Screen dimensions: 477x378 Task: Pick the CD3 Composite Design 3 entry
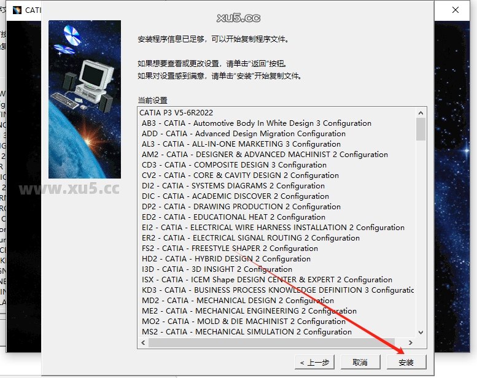(x=234, y=164)
